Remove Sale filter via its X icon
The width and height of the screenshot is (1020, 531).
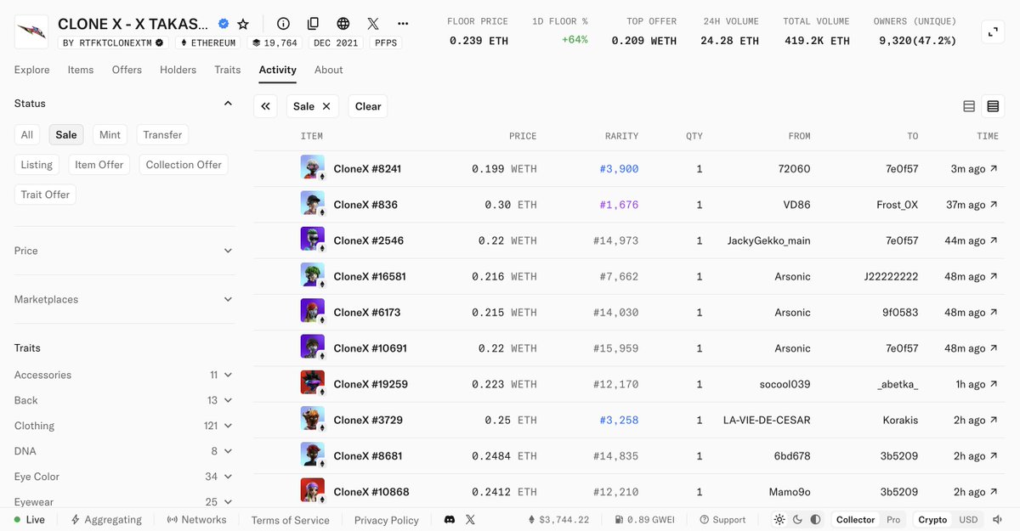pyautogui.click(x=326, y=106)
